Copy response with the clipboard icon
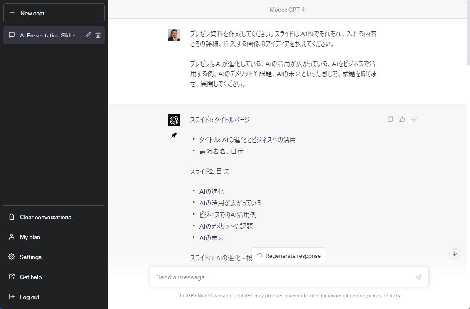 pyautogui.click(x=390, y=119)
